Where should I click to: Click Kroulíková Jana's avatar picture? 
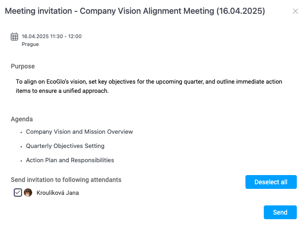tap(28, 193)
